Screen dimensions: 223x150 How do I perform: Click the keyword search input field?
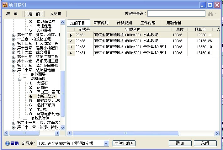point(176,13)
